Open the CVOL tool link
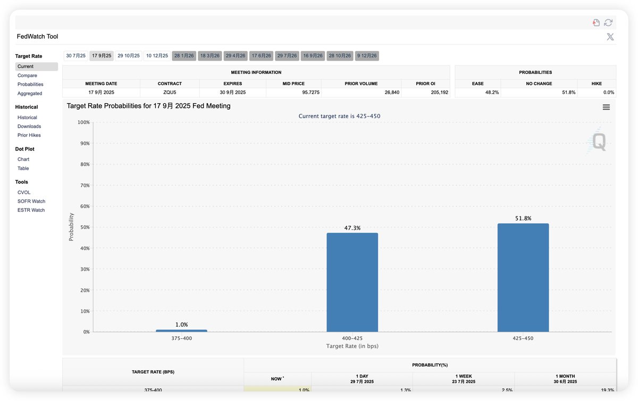Viewport: 638px width, 401px height. point(24,193)
